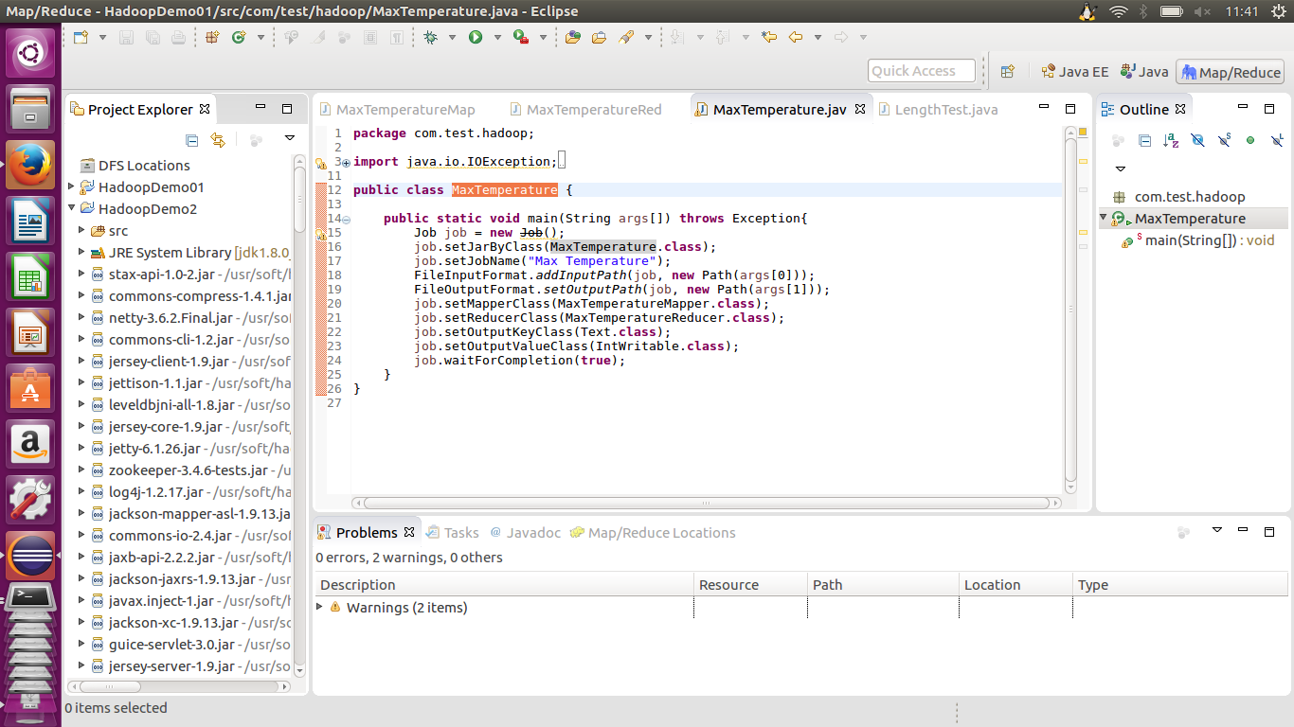Start debugging with the bug icon

tap(431, 37)
